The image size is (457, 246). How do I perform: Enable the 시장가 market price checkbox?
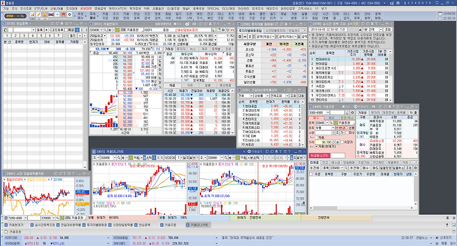tap(342, 142)
